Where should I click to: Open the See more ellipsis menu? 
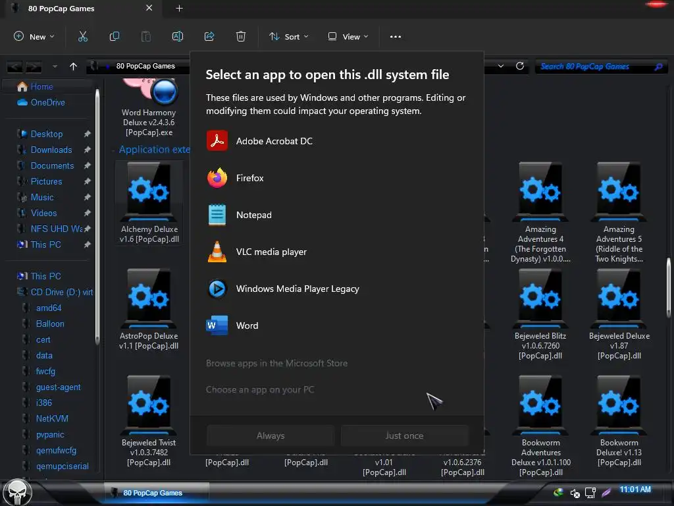coord(396,37)
